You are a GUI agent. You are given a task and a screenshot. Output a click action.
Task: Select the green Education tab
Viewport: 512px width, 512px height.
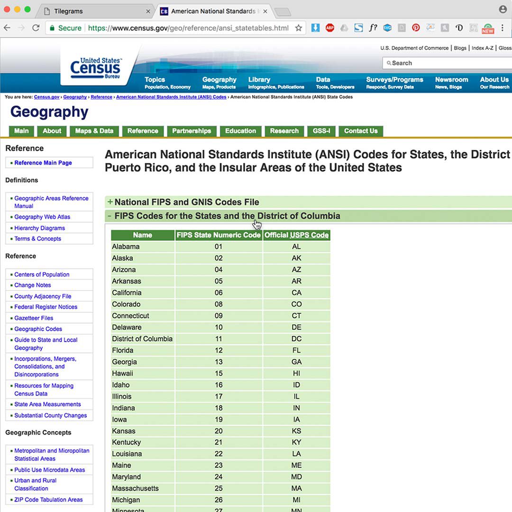click(x=241, y=131)
